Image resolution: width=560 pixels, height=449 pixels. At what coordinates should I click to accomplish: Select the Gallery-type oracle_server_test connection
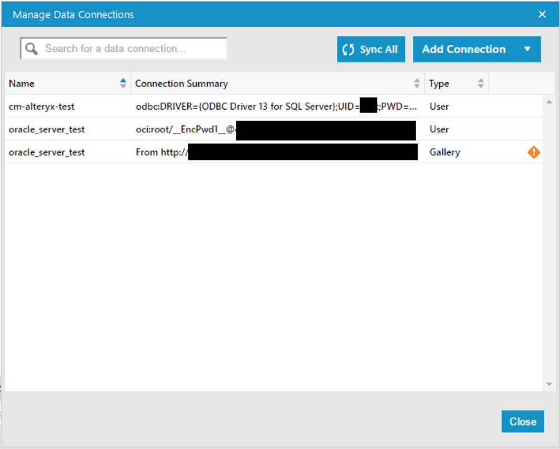(47, 152)
